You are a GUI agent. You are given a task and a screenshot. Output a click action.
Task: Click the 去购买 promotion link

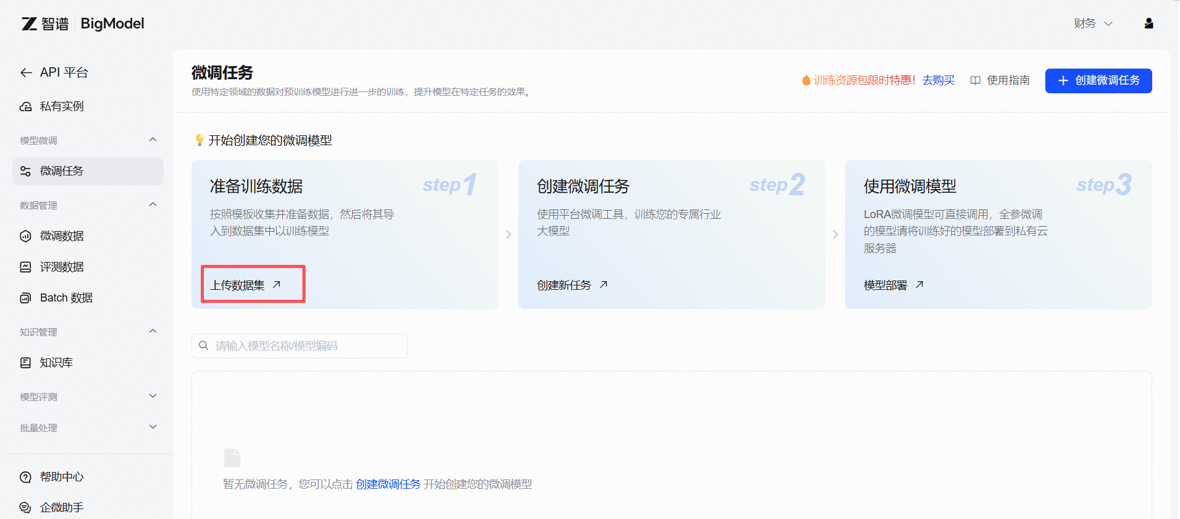tap(938, 80)
